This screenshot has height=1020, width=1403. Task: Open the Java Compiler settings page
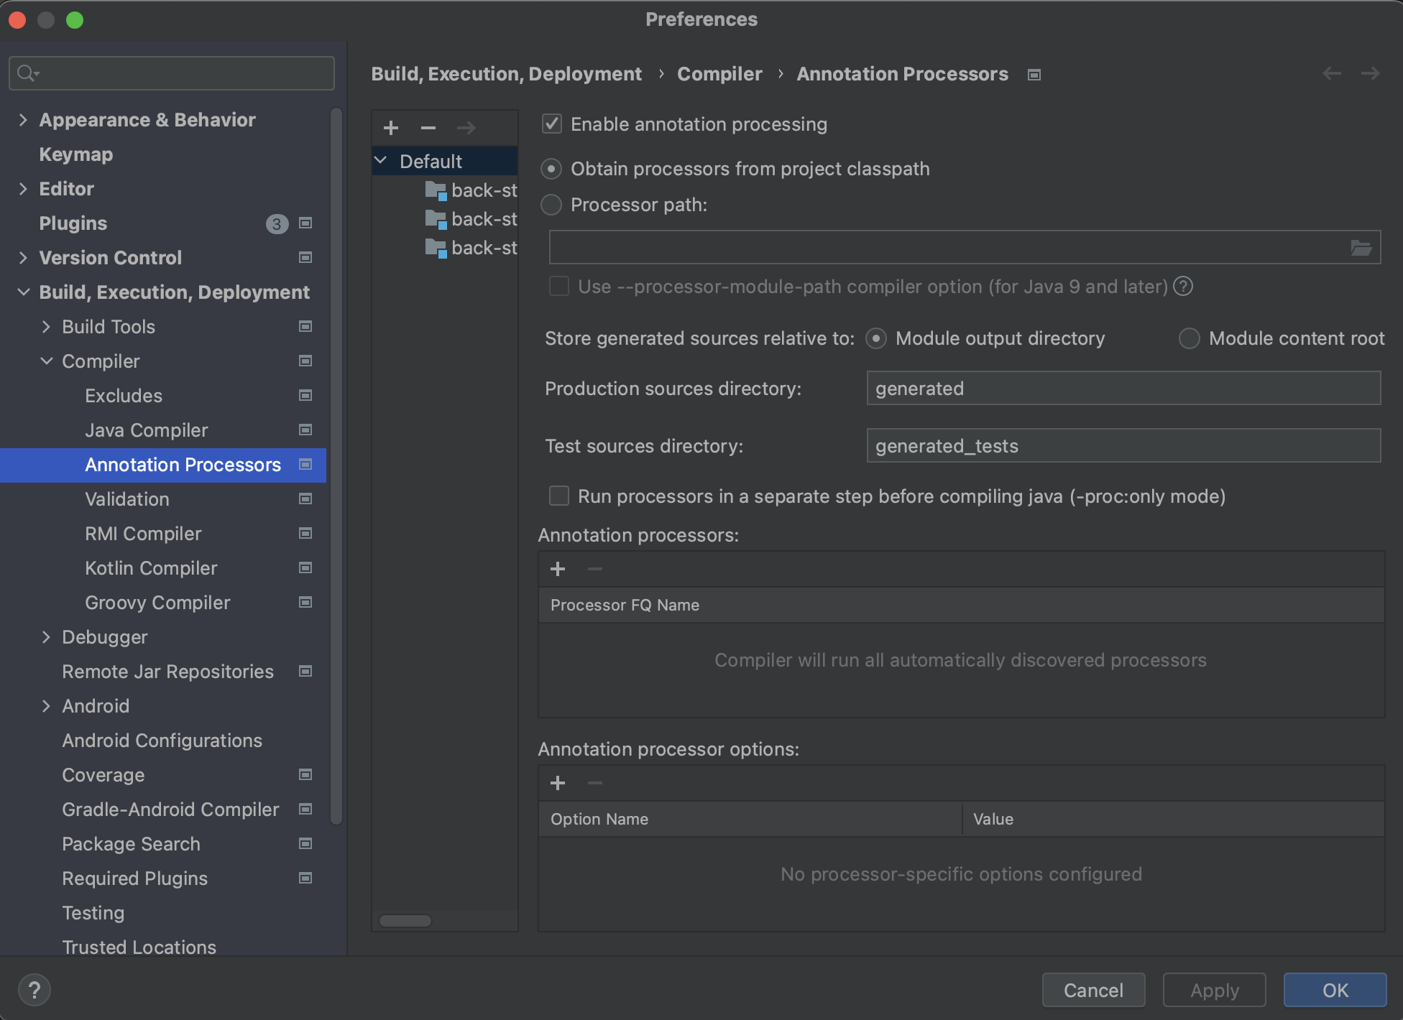click(x=146, y=430)
